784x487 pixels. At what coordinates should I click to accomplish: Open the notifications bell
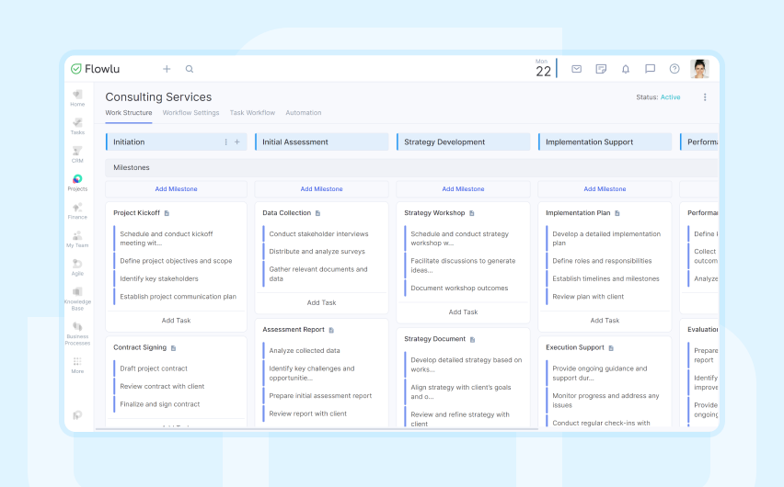(x=626, y=69)
